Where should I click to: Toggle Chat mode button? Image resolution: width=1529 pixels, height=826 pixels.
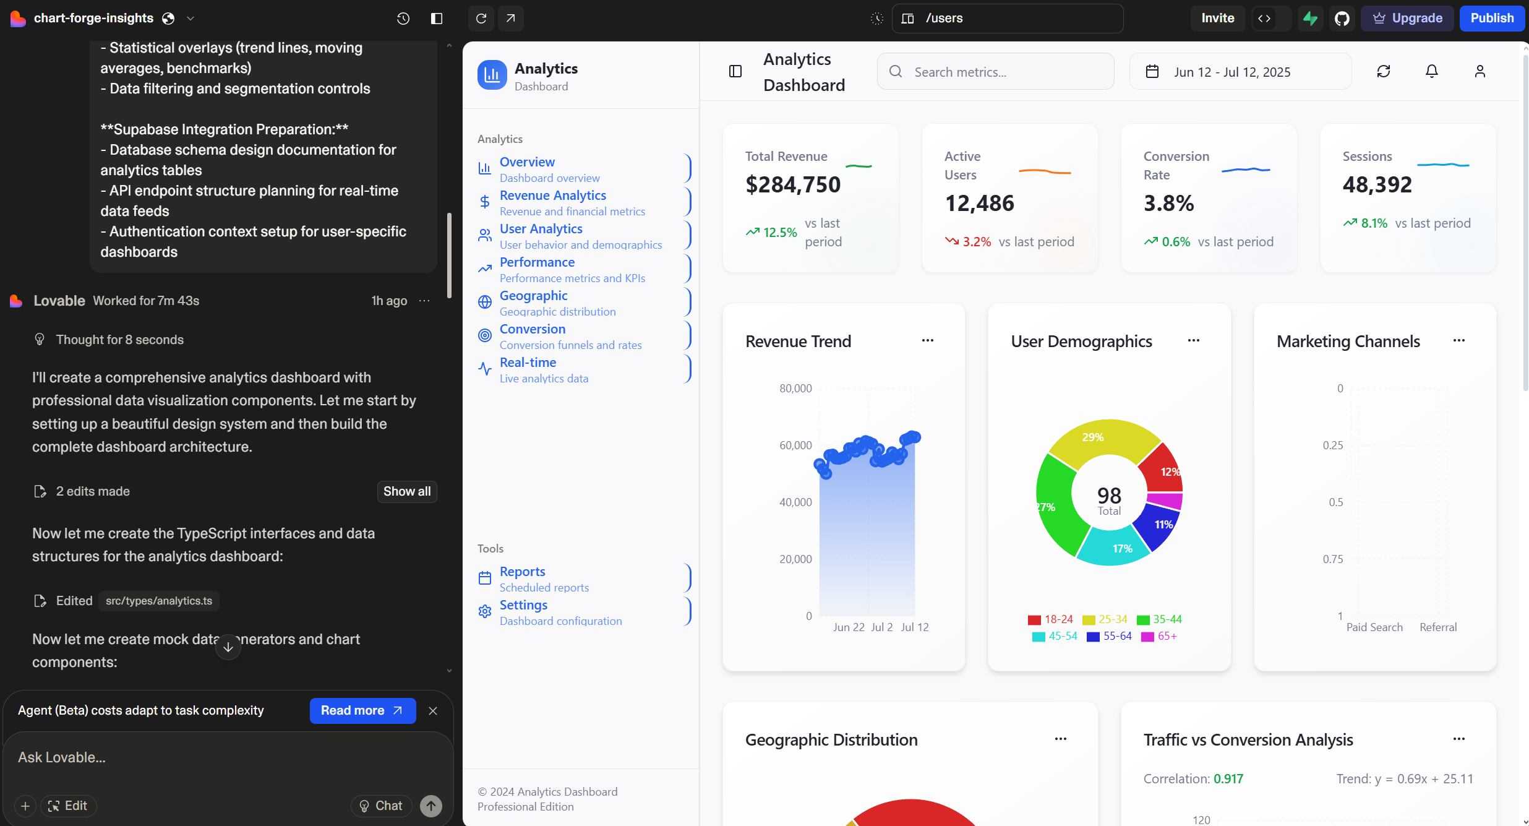coord(382,806)
